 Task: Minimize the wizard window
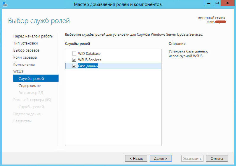pyautogui.click(x=209, y=3)
